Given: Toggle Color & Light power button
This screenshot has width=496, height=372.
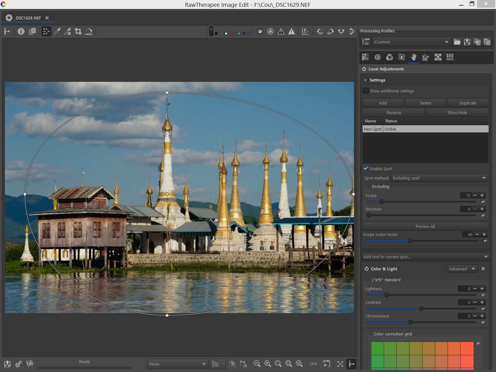Looking at the screenshot, I should [x=367, y=269].
